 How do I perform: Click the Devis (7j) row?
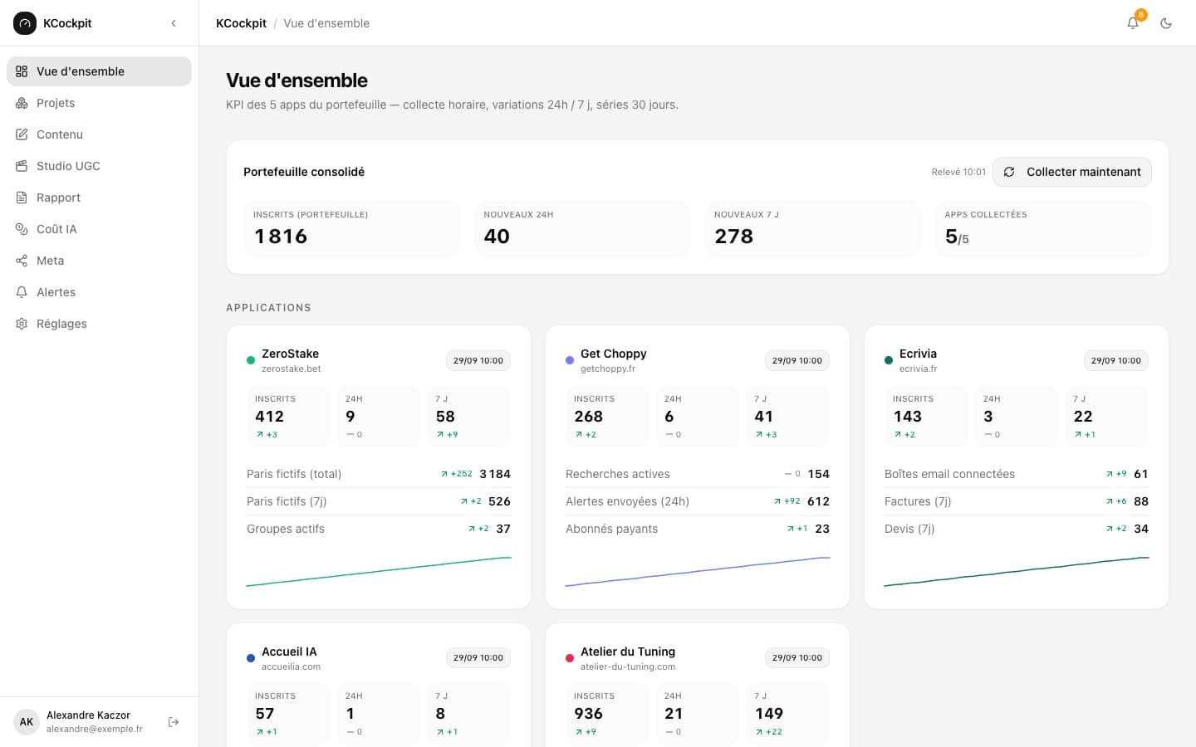coord(1017,529)
